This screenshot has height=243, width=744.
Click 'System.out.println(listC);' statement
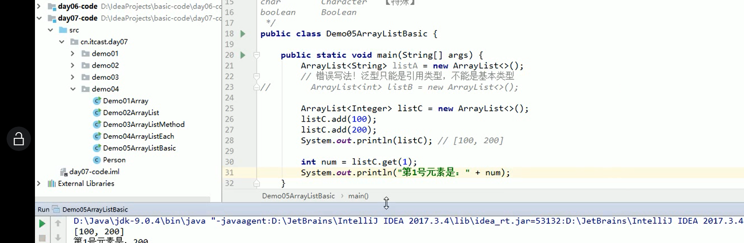point(367,140)
